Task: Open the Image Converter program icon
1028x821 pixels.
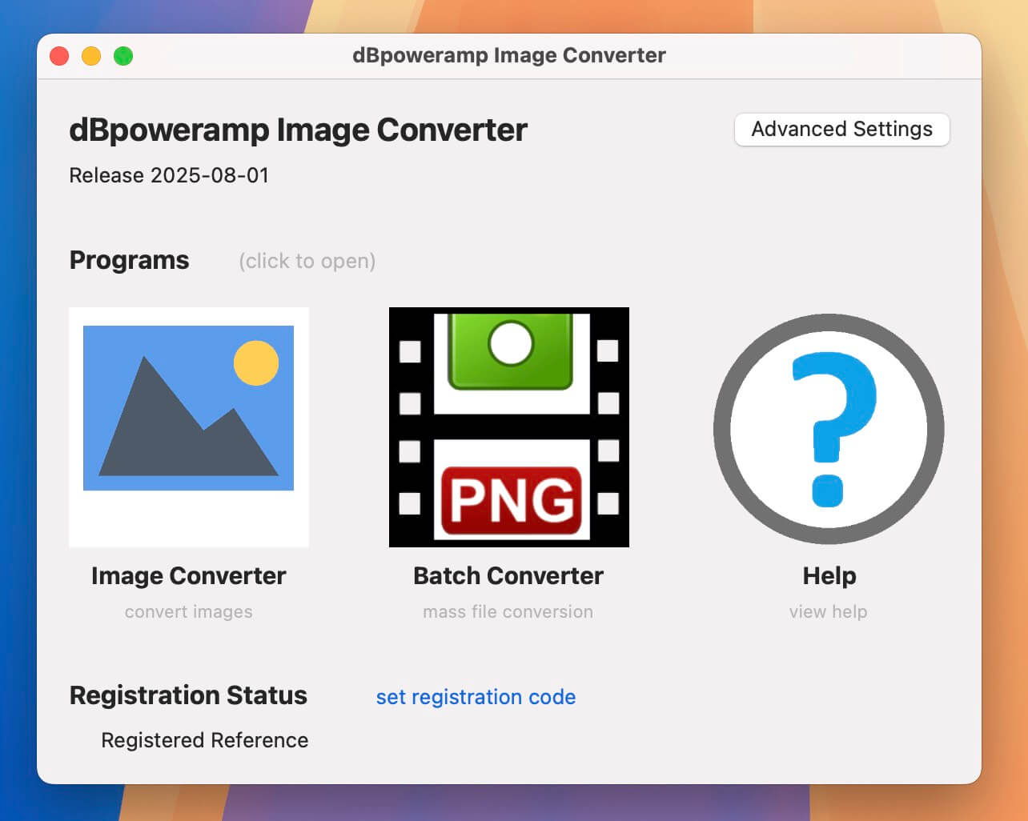Action: 188,428
